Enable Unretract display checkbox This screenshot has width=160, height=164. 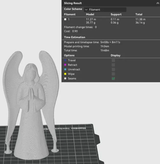click(113, 69)
